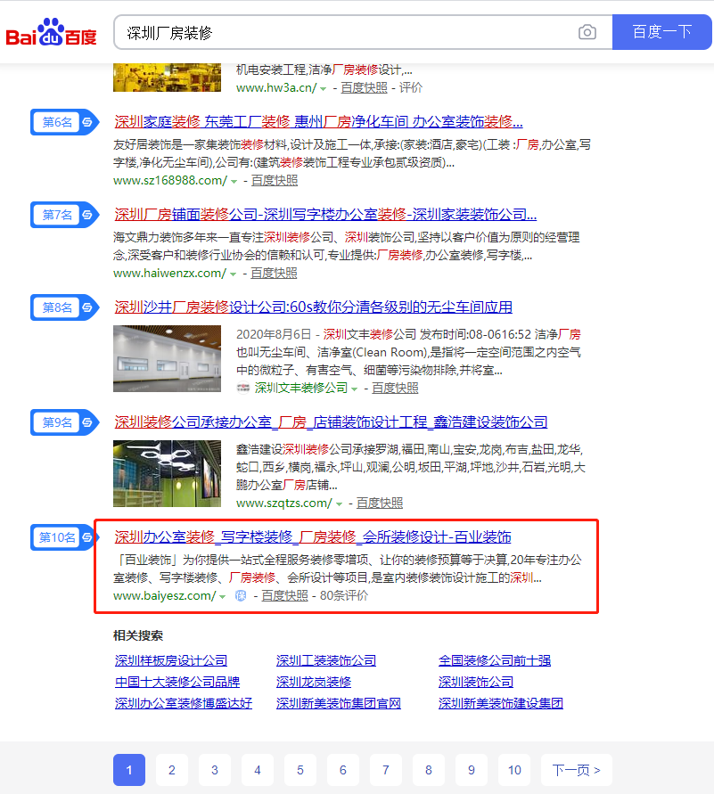Click the 下一页 next page button
The image size is (714, 794).
click(x=576, y=770)
